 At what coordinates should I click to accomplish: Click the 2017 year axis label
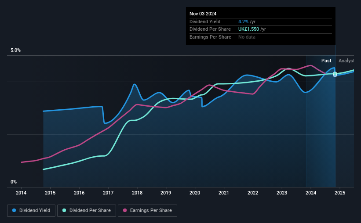pyautogui.click(x=108, y=193)
